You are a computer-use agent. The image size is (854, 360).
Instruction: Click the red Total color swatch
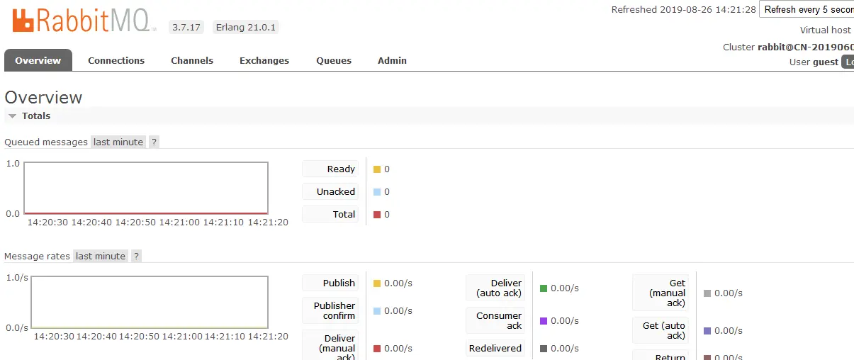click(x=377, y=215)
